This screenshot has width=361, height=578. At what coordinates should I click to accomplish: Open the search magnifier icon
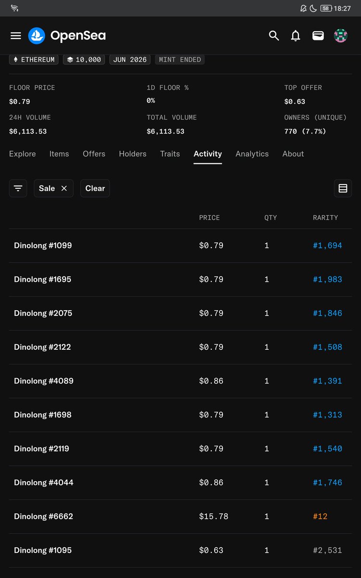click(x=274, y=36)
